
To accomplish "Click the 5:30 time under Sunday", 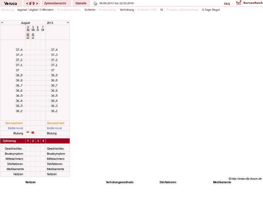I will pyautogui.click(x=28, y=36).
